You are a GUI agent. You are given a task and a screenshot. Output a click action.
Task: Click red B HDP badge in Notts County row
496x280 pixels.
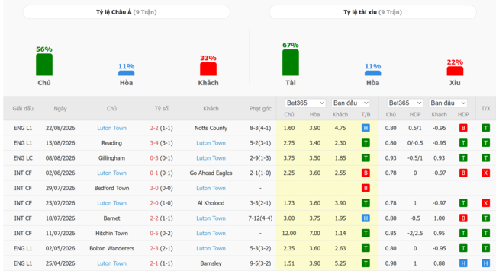(463, 128)
